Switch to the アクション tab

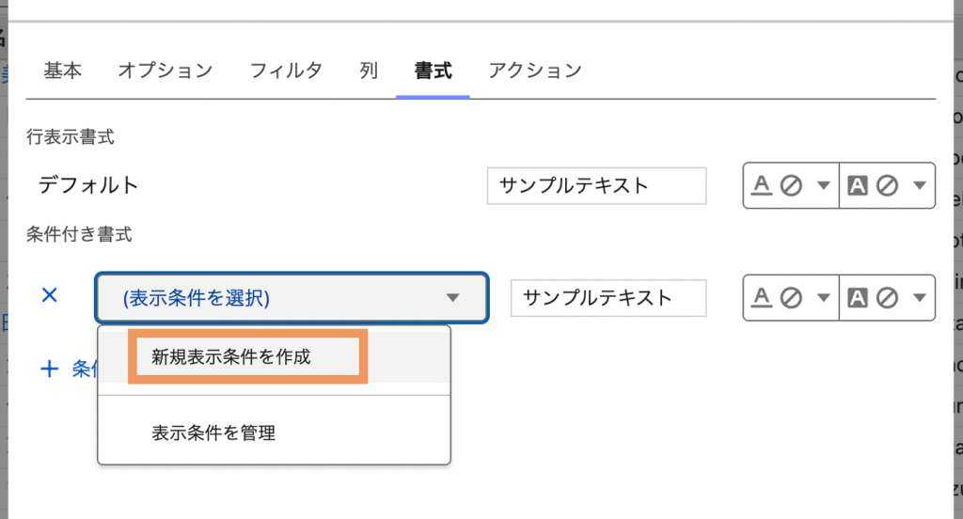pyautogui.click(x=535, y=71)
